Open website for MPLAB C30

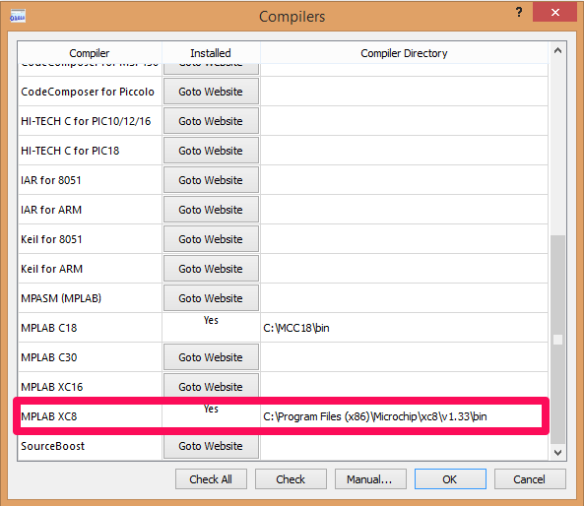pyautogui.click(x=211, y=357)
